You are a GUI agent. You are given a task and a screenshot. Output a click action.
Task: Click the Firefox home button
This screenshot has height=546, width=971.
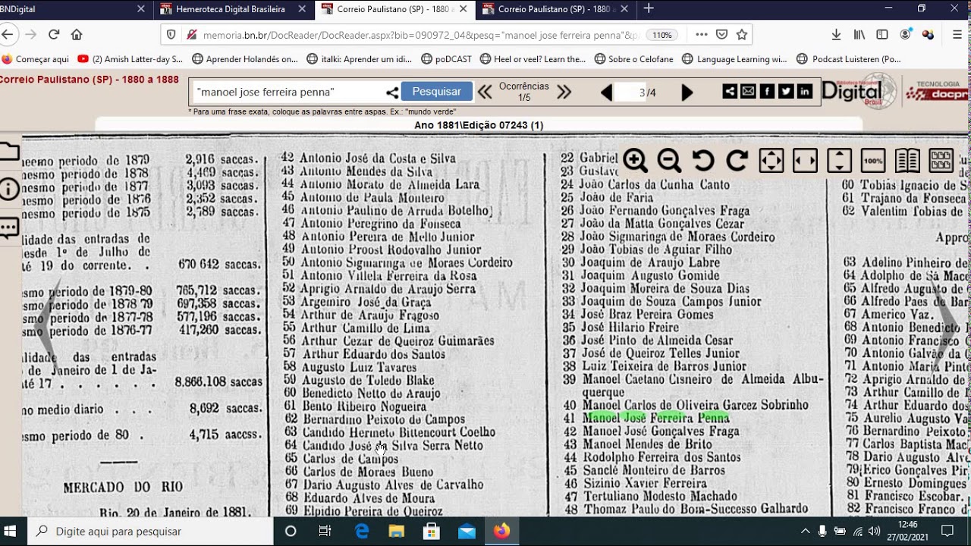77,34
